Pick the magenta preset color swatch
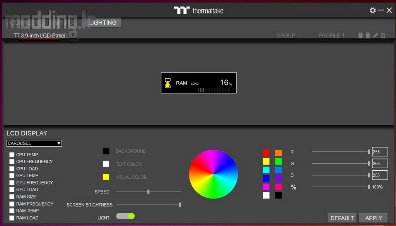The image size is (396, 226). (266, 187)
